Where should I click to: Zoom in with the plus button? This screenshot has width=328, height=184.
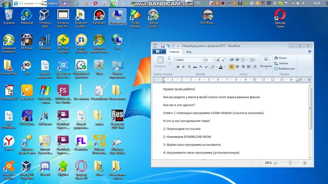point(305,163)
